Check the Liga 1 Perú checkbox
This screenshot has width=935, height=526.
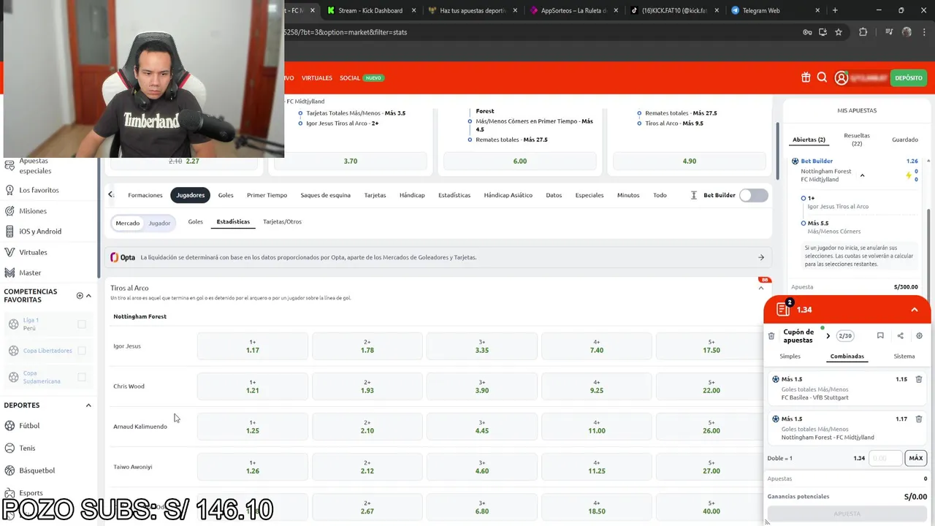(82, 324)
